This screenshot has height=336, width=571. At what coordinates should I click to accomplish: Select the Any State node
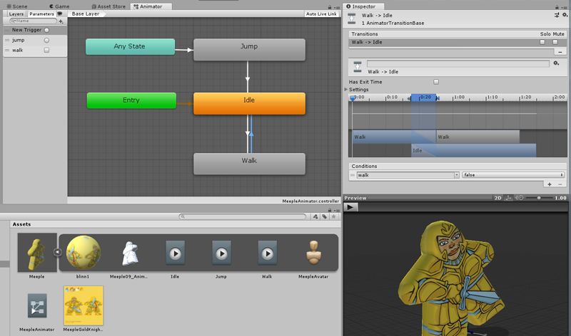[130, 46]
